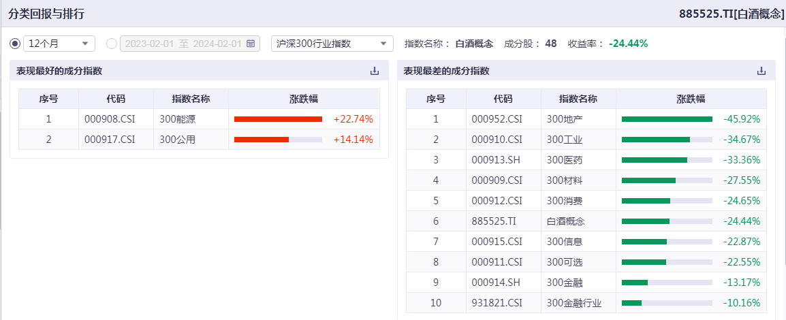Click the 300地产 index name
This screenshot has height=320, width=786.
coord(565,119)
